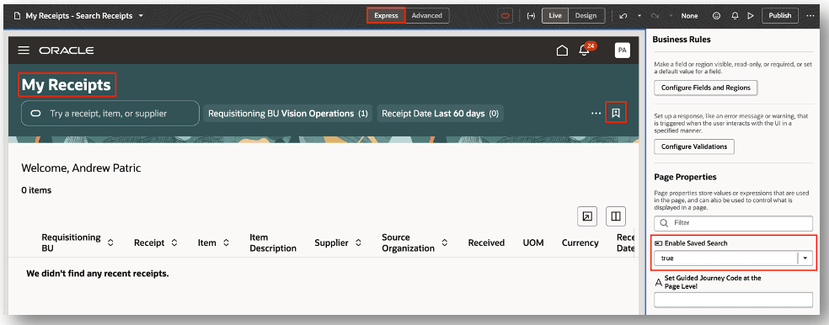Open the PA user avatar menu

click(623, 51)
